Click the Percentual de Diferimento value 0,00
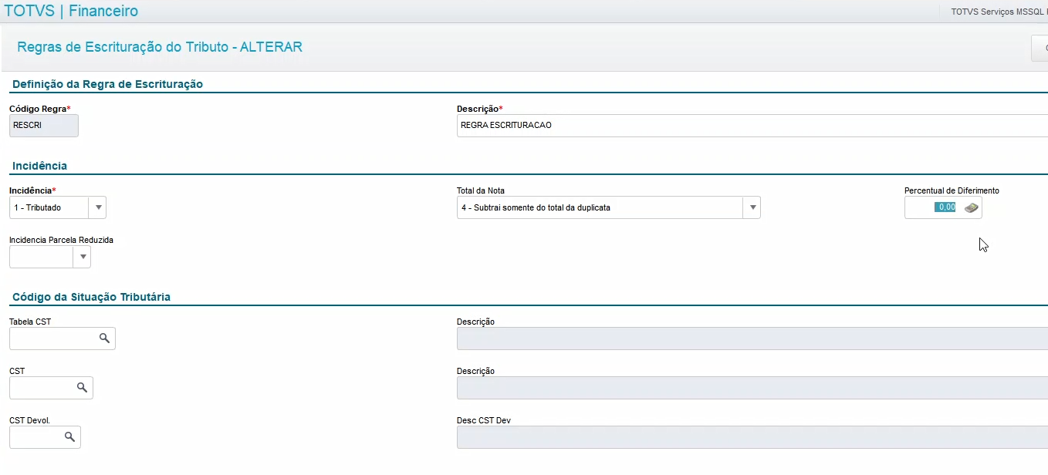 [x=945, y=207]
